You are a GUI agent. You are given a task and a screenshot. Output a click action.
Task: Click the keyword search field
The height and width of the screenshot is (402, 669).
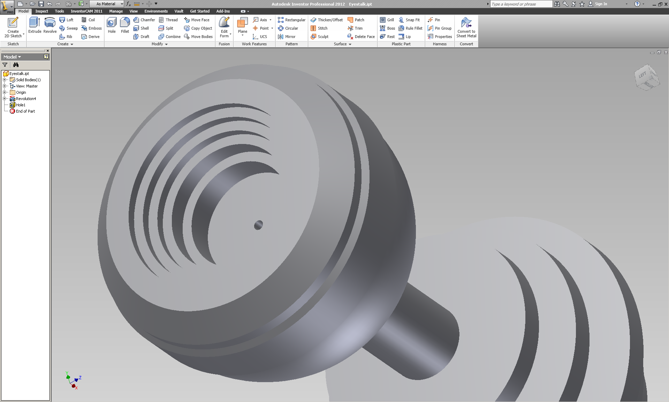(521, 4)
